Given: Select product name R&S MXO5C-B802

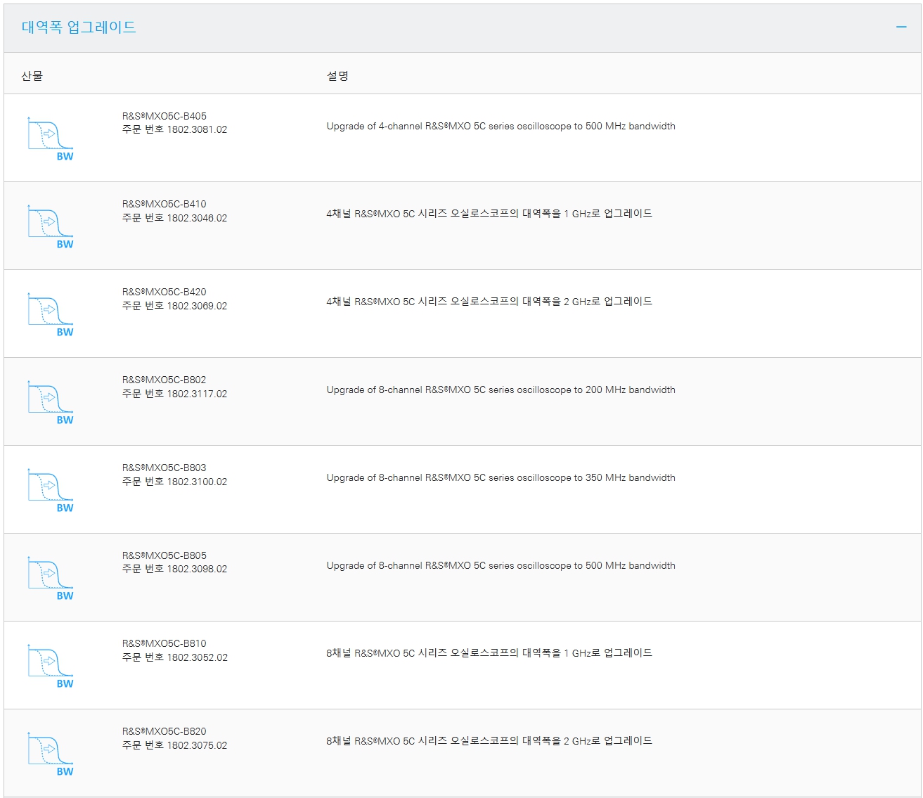Looking at the screenshot, I should click(x=164, y=380).
